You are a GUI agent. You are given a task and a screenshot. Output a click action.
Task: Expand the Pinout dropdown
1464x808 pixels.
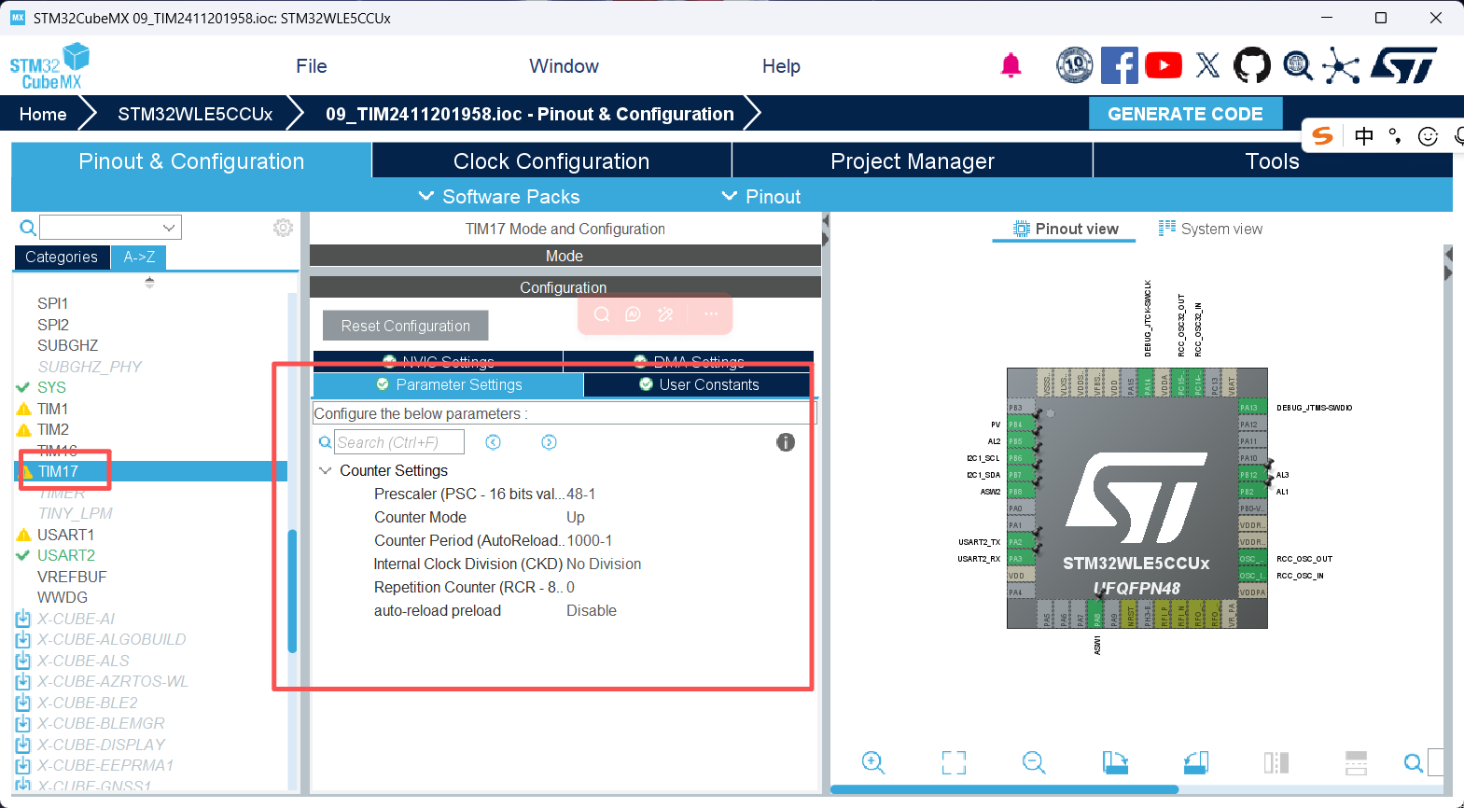click(x=761, y=196)
